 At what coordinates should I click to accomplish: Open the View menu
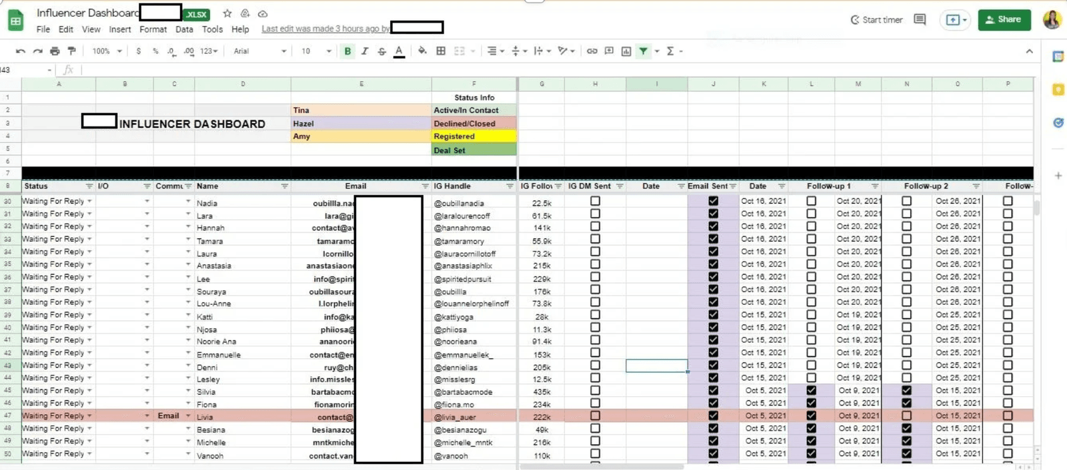coord(91,29)
